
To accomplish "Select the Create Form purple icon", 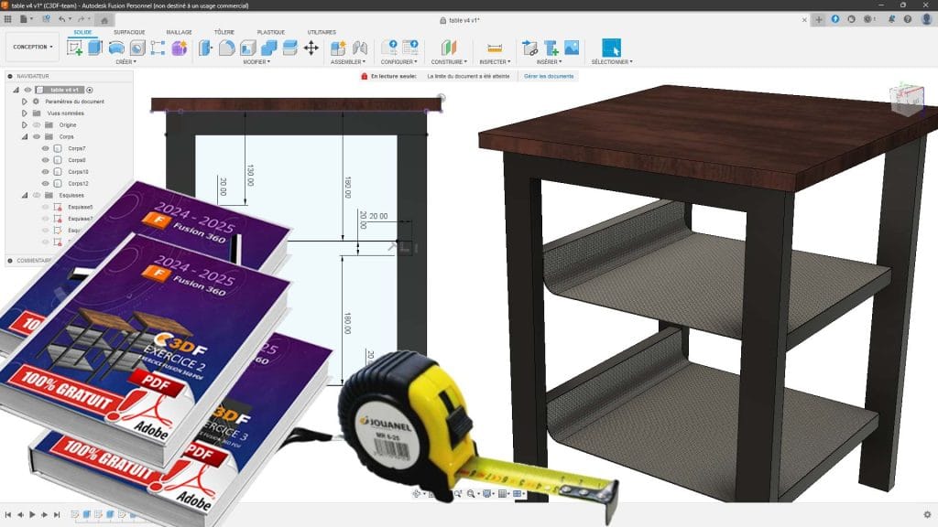I will click(179, 48).
